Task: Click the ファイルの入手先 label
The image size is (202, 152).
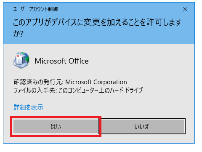Action: click(x=35, y=90)
